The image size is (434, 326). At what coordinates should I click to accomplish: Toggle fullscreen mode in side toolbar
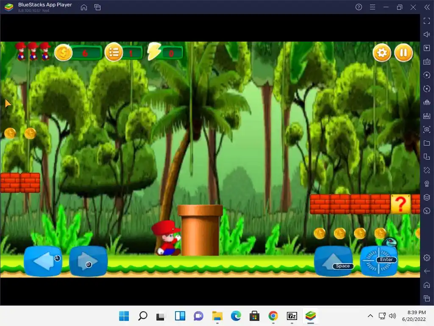point(427,21)
